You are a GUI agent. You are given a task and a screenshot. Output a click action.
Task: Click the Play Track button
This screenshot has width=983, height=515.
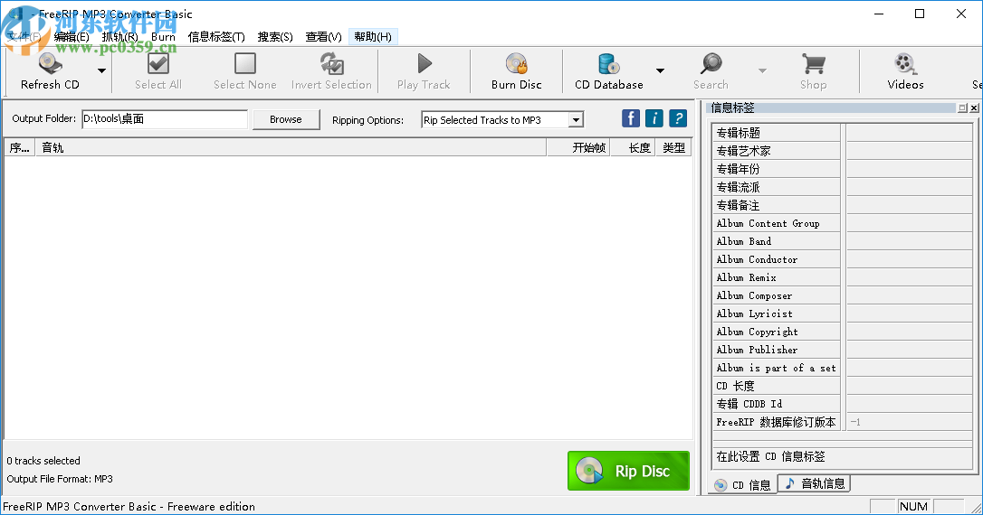pos(424,71)
